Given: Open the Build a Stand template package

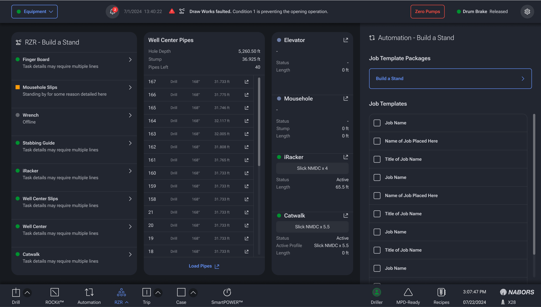Looking at the screenshot, I should point(450,79).
